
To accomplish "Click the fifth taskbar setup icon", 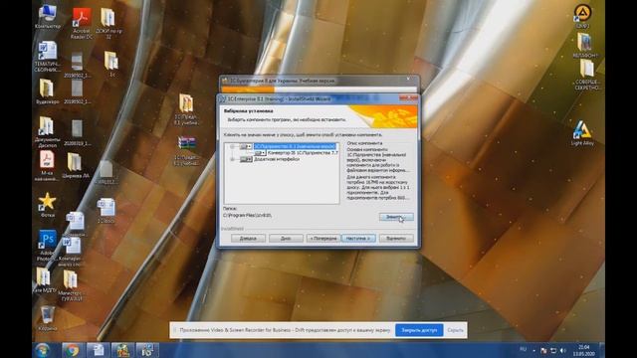I will 147,350.
